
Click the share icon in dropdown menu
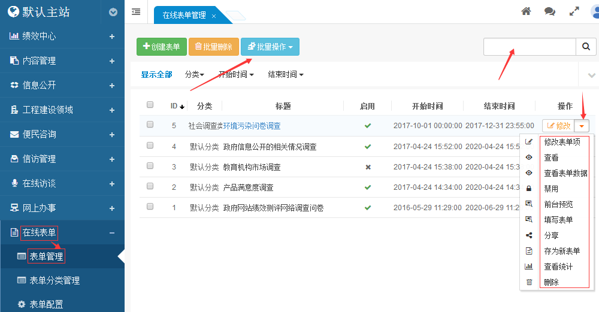coord(529,235)
